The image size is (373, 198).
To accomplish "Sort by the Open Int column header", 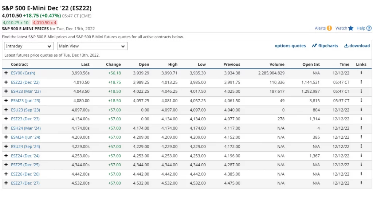I will 311,64.
